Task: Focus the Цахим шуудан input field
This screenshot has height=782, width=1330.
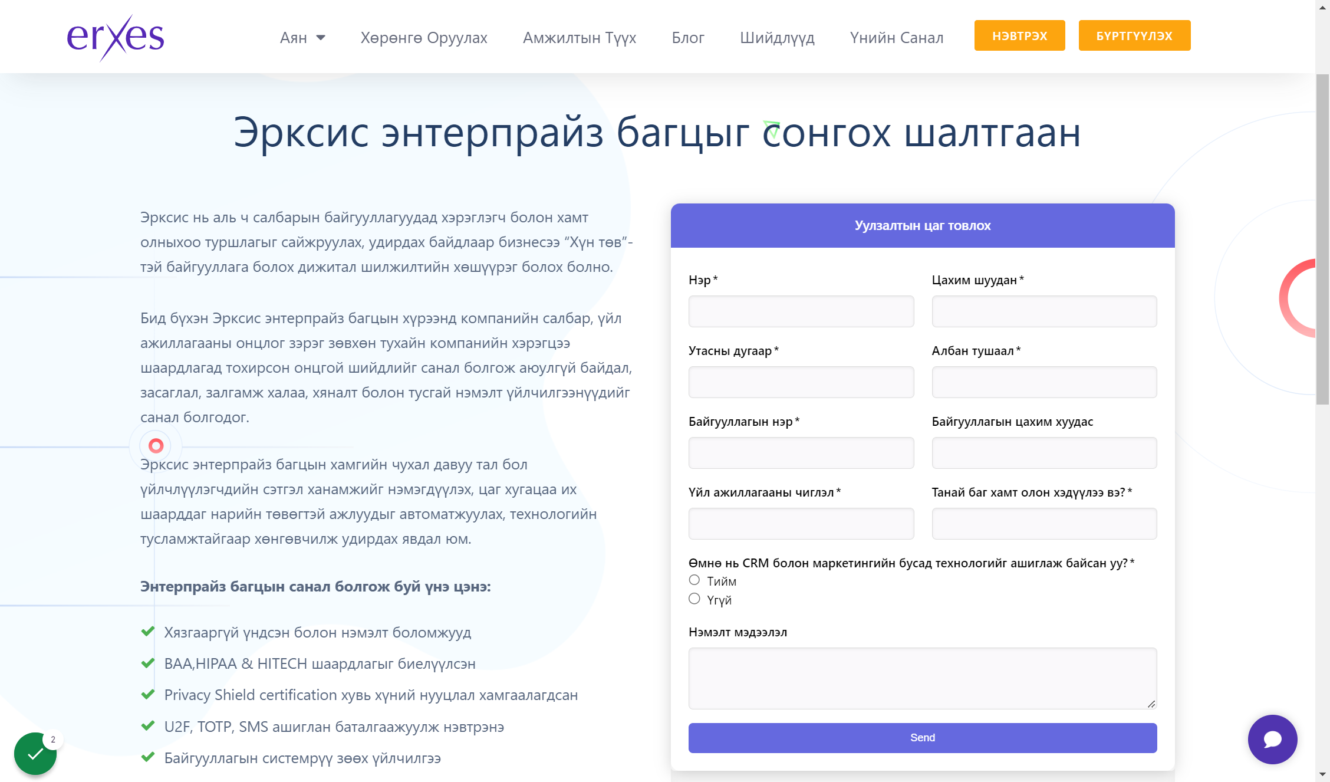Action: coord(1044,311)
